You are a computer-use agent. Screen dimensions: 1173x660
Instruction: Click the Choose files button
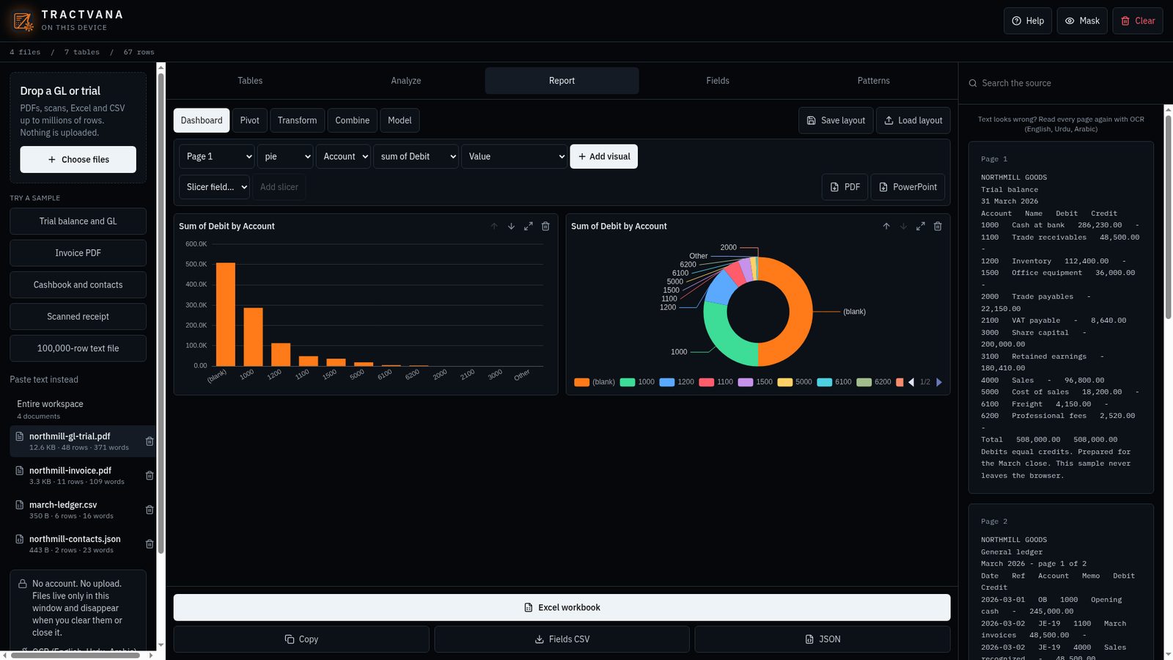78,160
